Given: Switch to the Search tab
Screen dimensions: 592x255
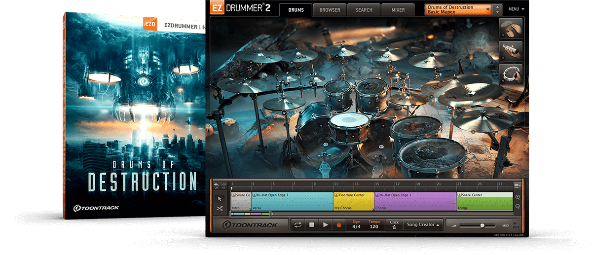Looking at the screenshot, I should click(x=364, y=10).
